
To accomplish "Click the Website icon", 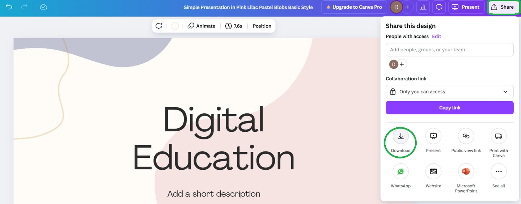I will coord(433,171).
